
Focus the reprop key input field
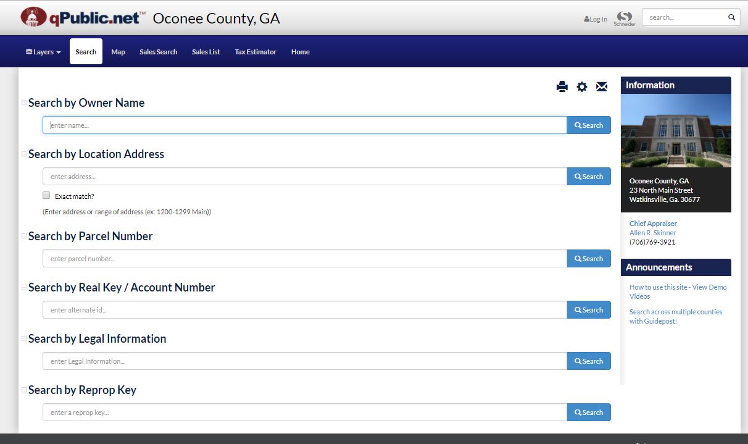click(305, 413)
